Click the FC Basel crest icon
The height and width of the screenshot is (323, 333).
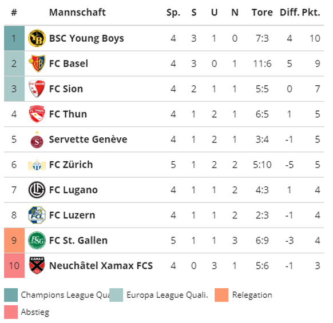[x=37, y=63]
